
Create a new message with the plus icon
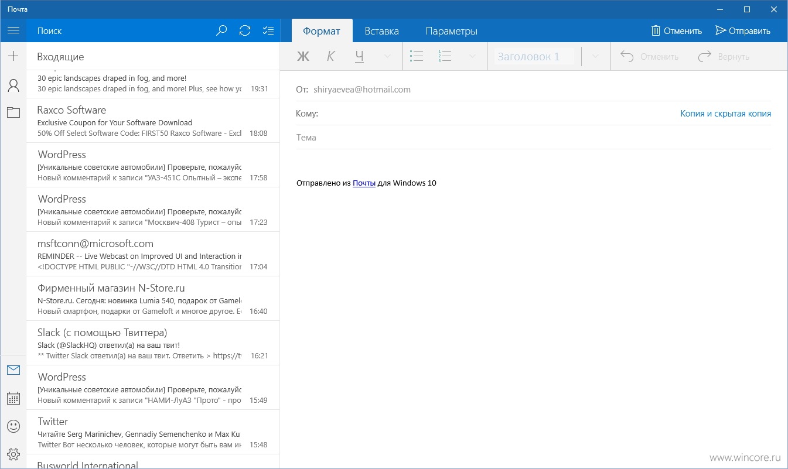click(x=13, y=56)
